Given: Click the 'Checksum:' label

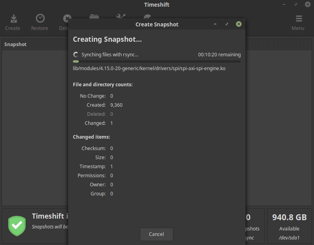Looking at the screenshot, I should 93,148.
